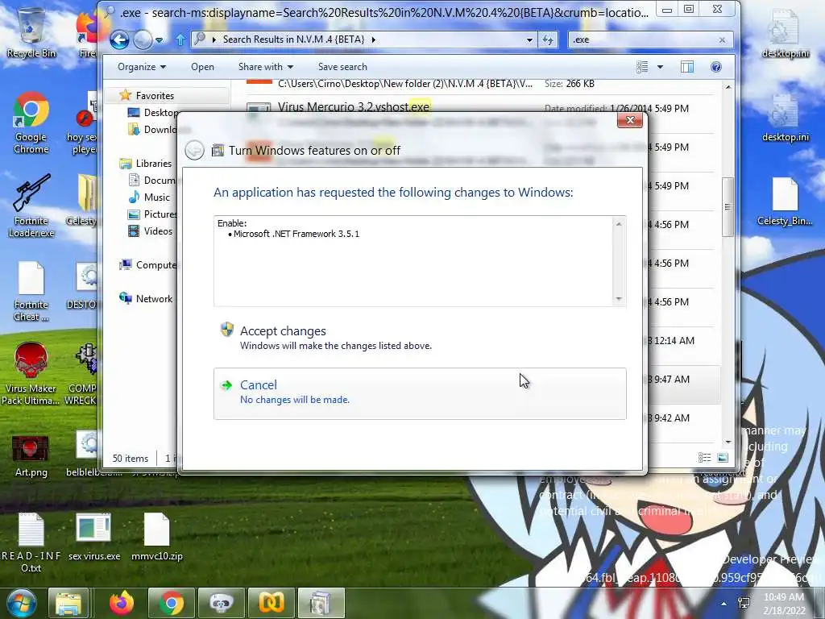Screen dimensions: 825x619
Task: Click the Explorer results scroll down arrow
Action: pyautogui.click(x=728, y=442)
